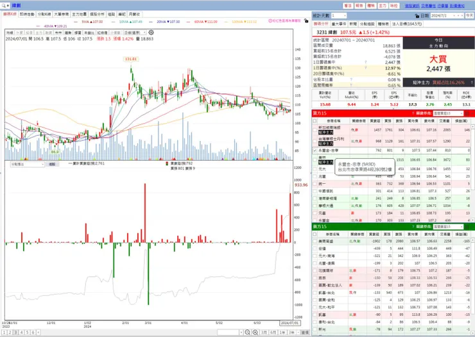
Task: Tick the checkbox for 統一 buyer row
Action: [x=315, y=184]
